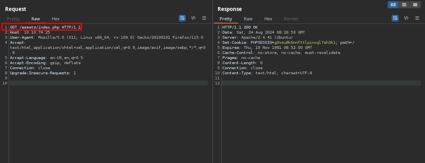Switch request view to Raw tab
This screenshot has height=163, width=425.
36,19
